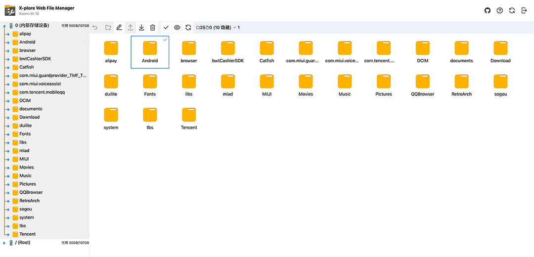The height and width of the screenshot is (257, 534).
Task: Click the browser folder icon in grid
Action: tap(189, 48)
